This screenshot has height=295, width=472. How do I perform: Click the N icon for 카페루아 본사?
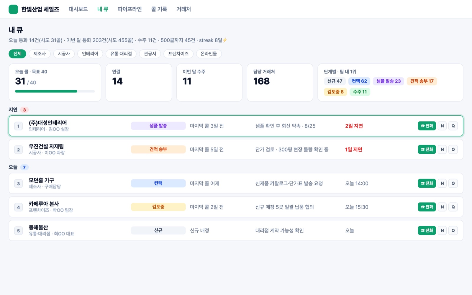pyautogui.click(x=442, y=207)
